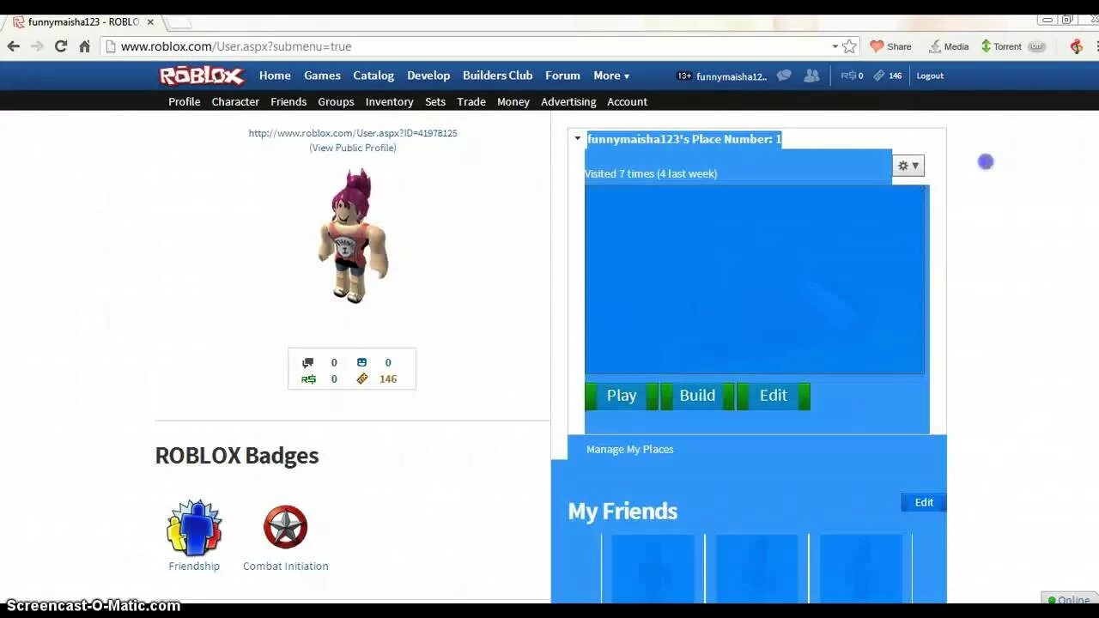This screenshot has width=1099, height=618.
Task: Click the Online chat status bar
Action: click(1070, 599)
